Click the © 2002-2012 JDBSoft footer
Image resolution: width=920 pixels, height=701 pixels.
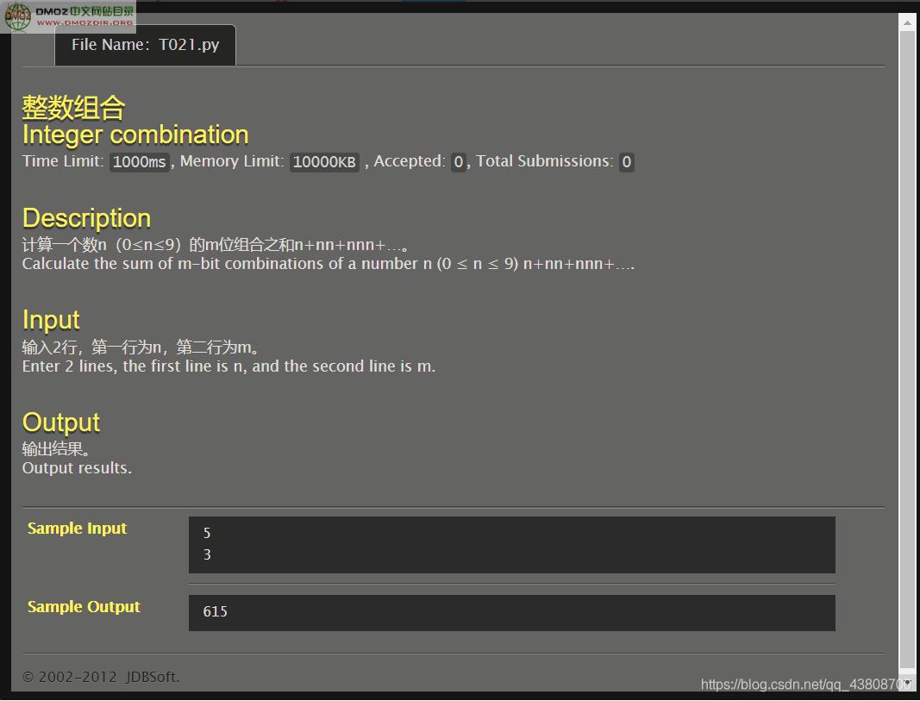(x=101, y=677)
